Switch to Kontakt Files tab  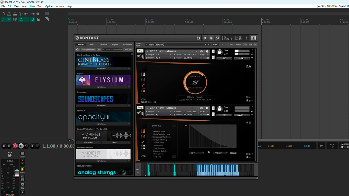coord(92,45)
